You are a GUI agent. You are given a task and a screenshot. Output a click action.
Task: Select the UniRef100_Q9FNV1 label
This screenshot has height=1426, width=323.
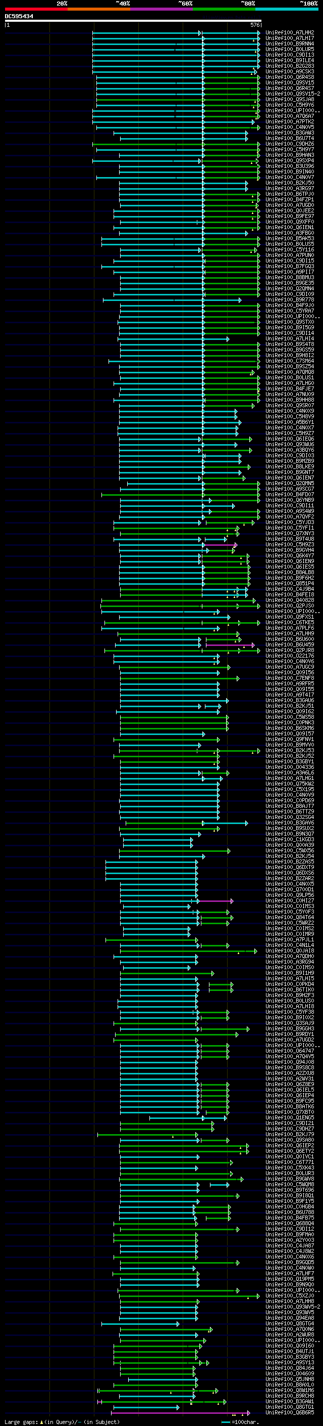[290, 739]
